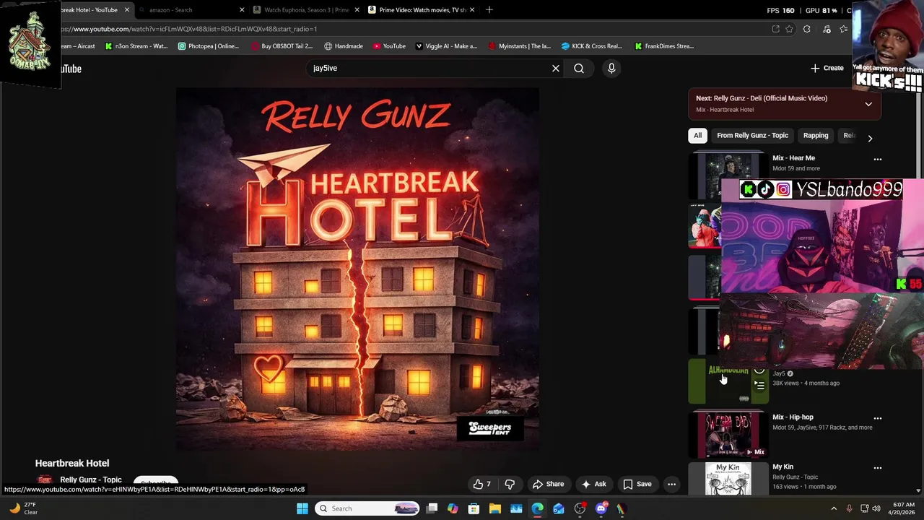This screenshot has width=924, height=520.
Task: Open the Handmade bookmark
Action: point(344,46)
